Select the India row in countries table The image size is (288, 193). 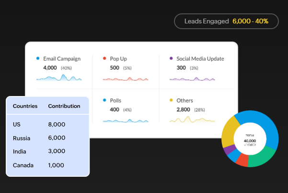pyautogui.click(x=47, y=151)
